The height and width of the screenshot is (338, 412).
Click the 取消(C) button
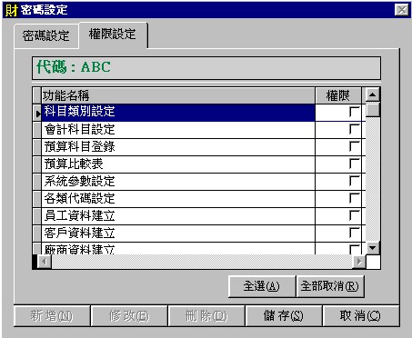360,316
